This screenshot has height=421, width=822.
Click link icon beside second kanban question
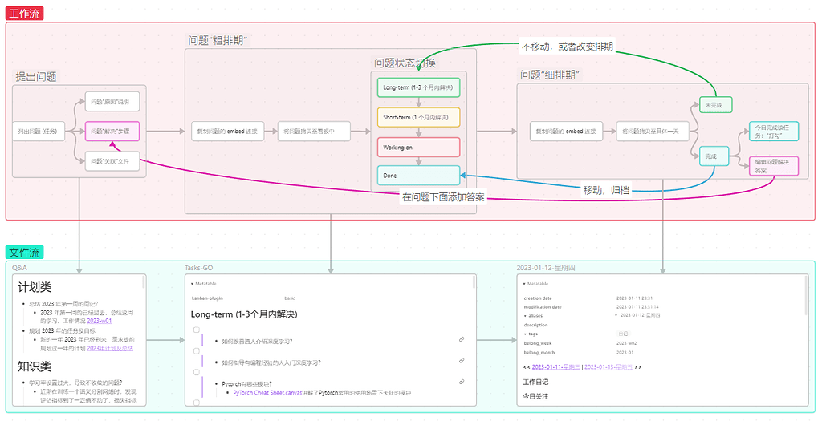pos(462,362)
